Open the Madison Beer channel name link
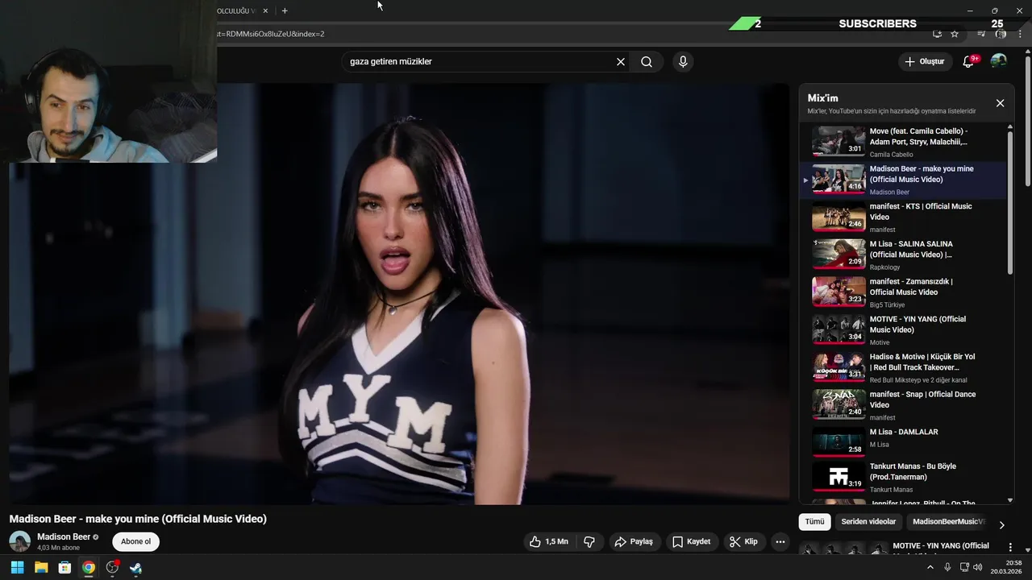The width and height of the screenshot is (1032, 580). point(64,536)
